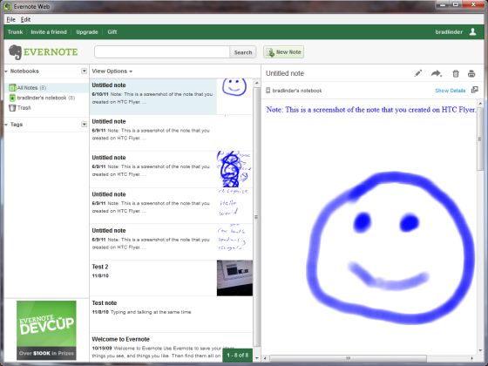Open the Notebooks dropdown arrow button
The image size is (488, 366).
coord(84,71)
